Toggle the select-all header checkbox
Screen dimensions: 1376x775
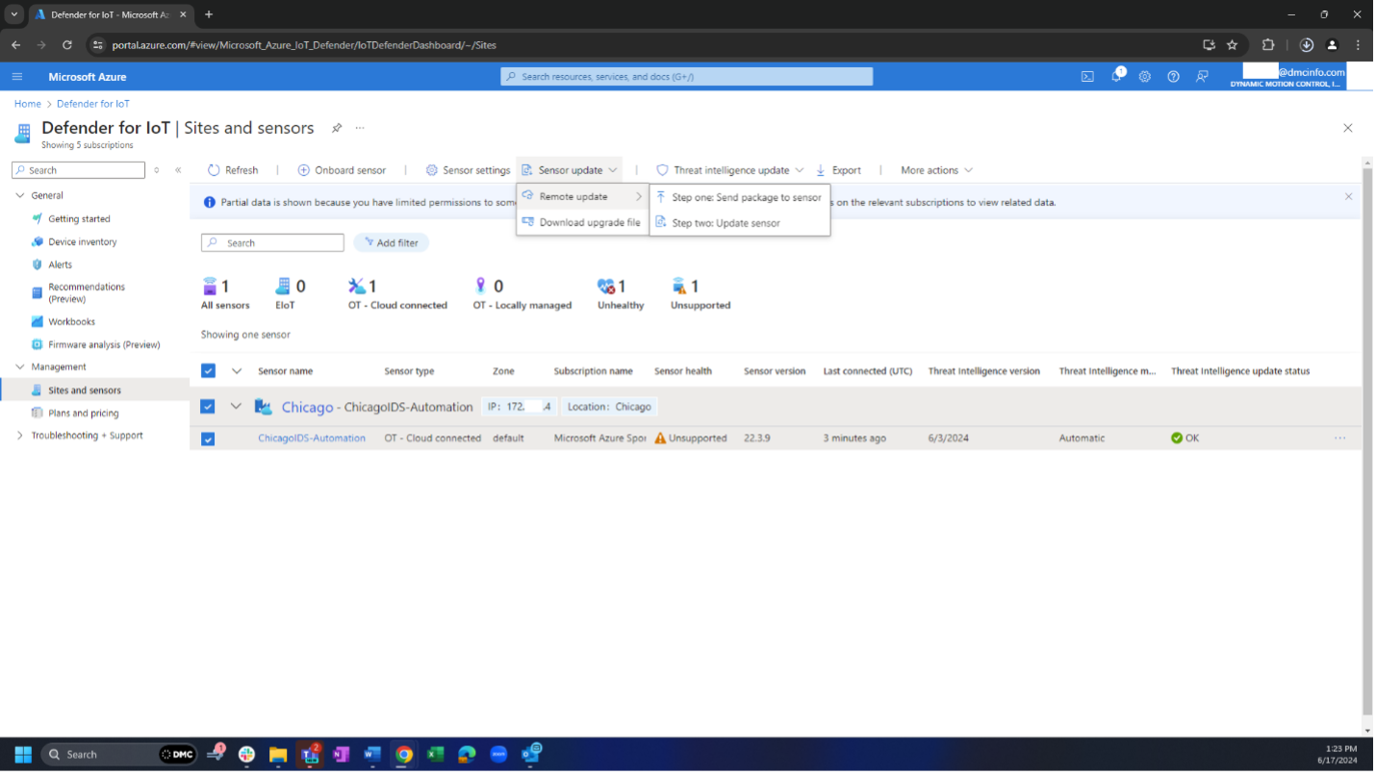[x=208, y=371]
